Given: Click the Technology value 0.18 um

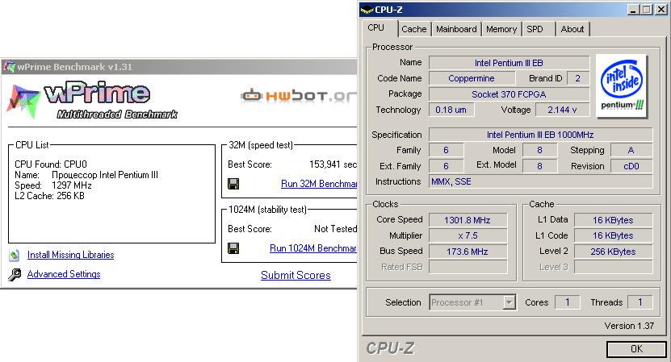Looking at the screenshot, I should [451, 110].
